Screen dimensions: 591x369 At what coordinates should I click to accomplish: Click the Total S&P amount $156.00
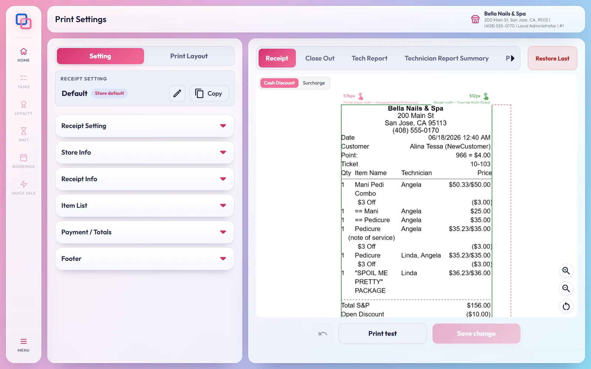(479, 306)
